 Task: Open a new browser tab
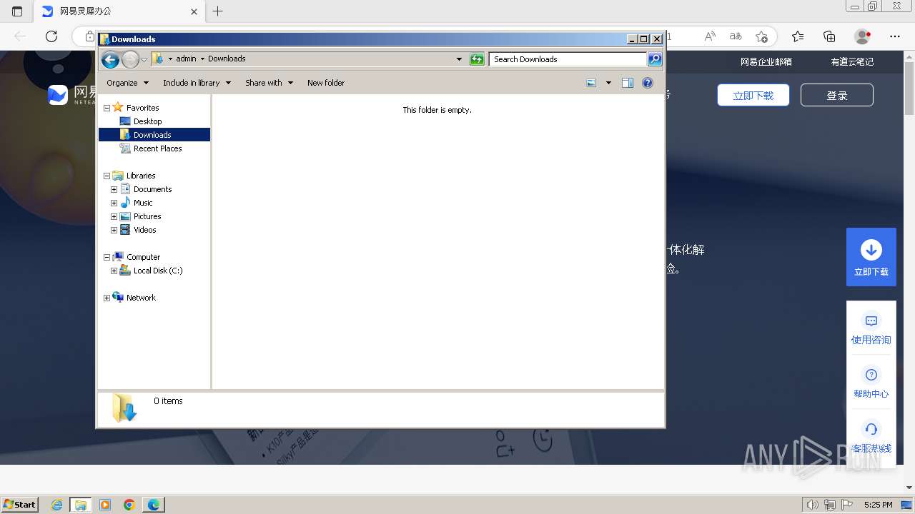218,11
